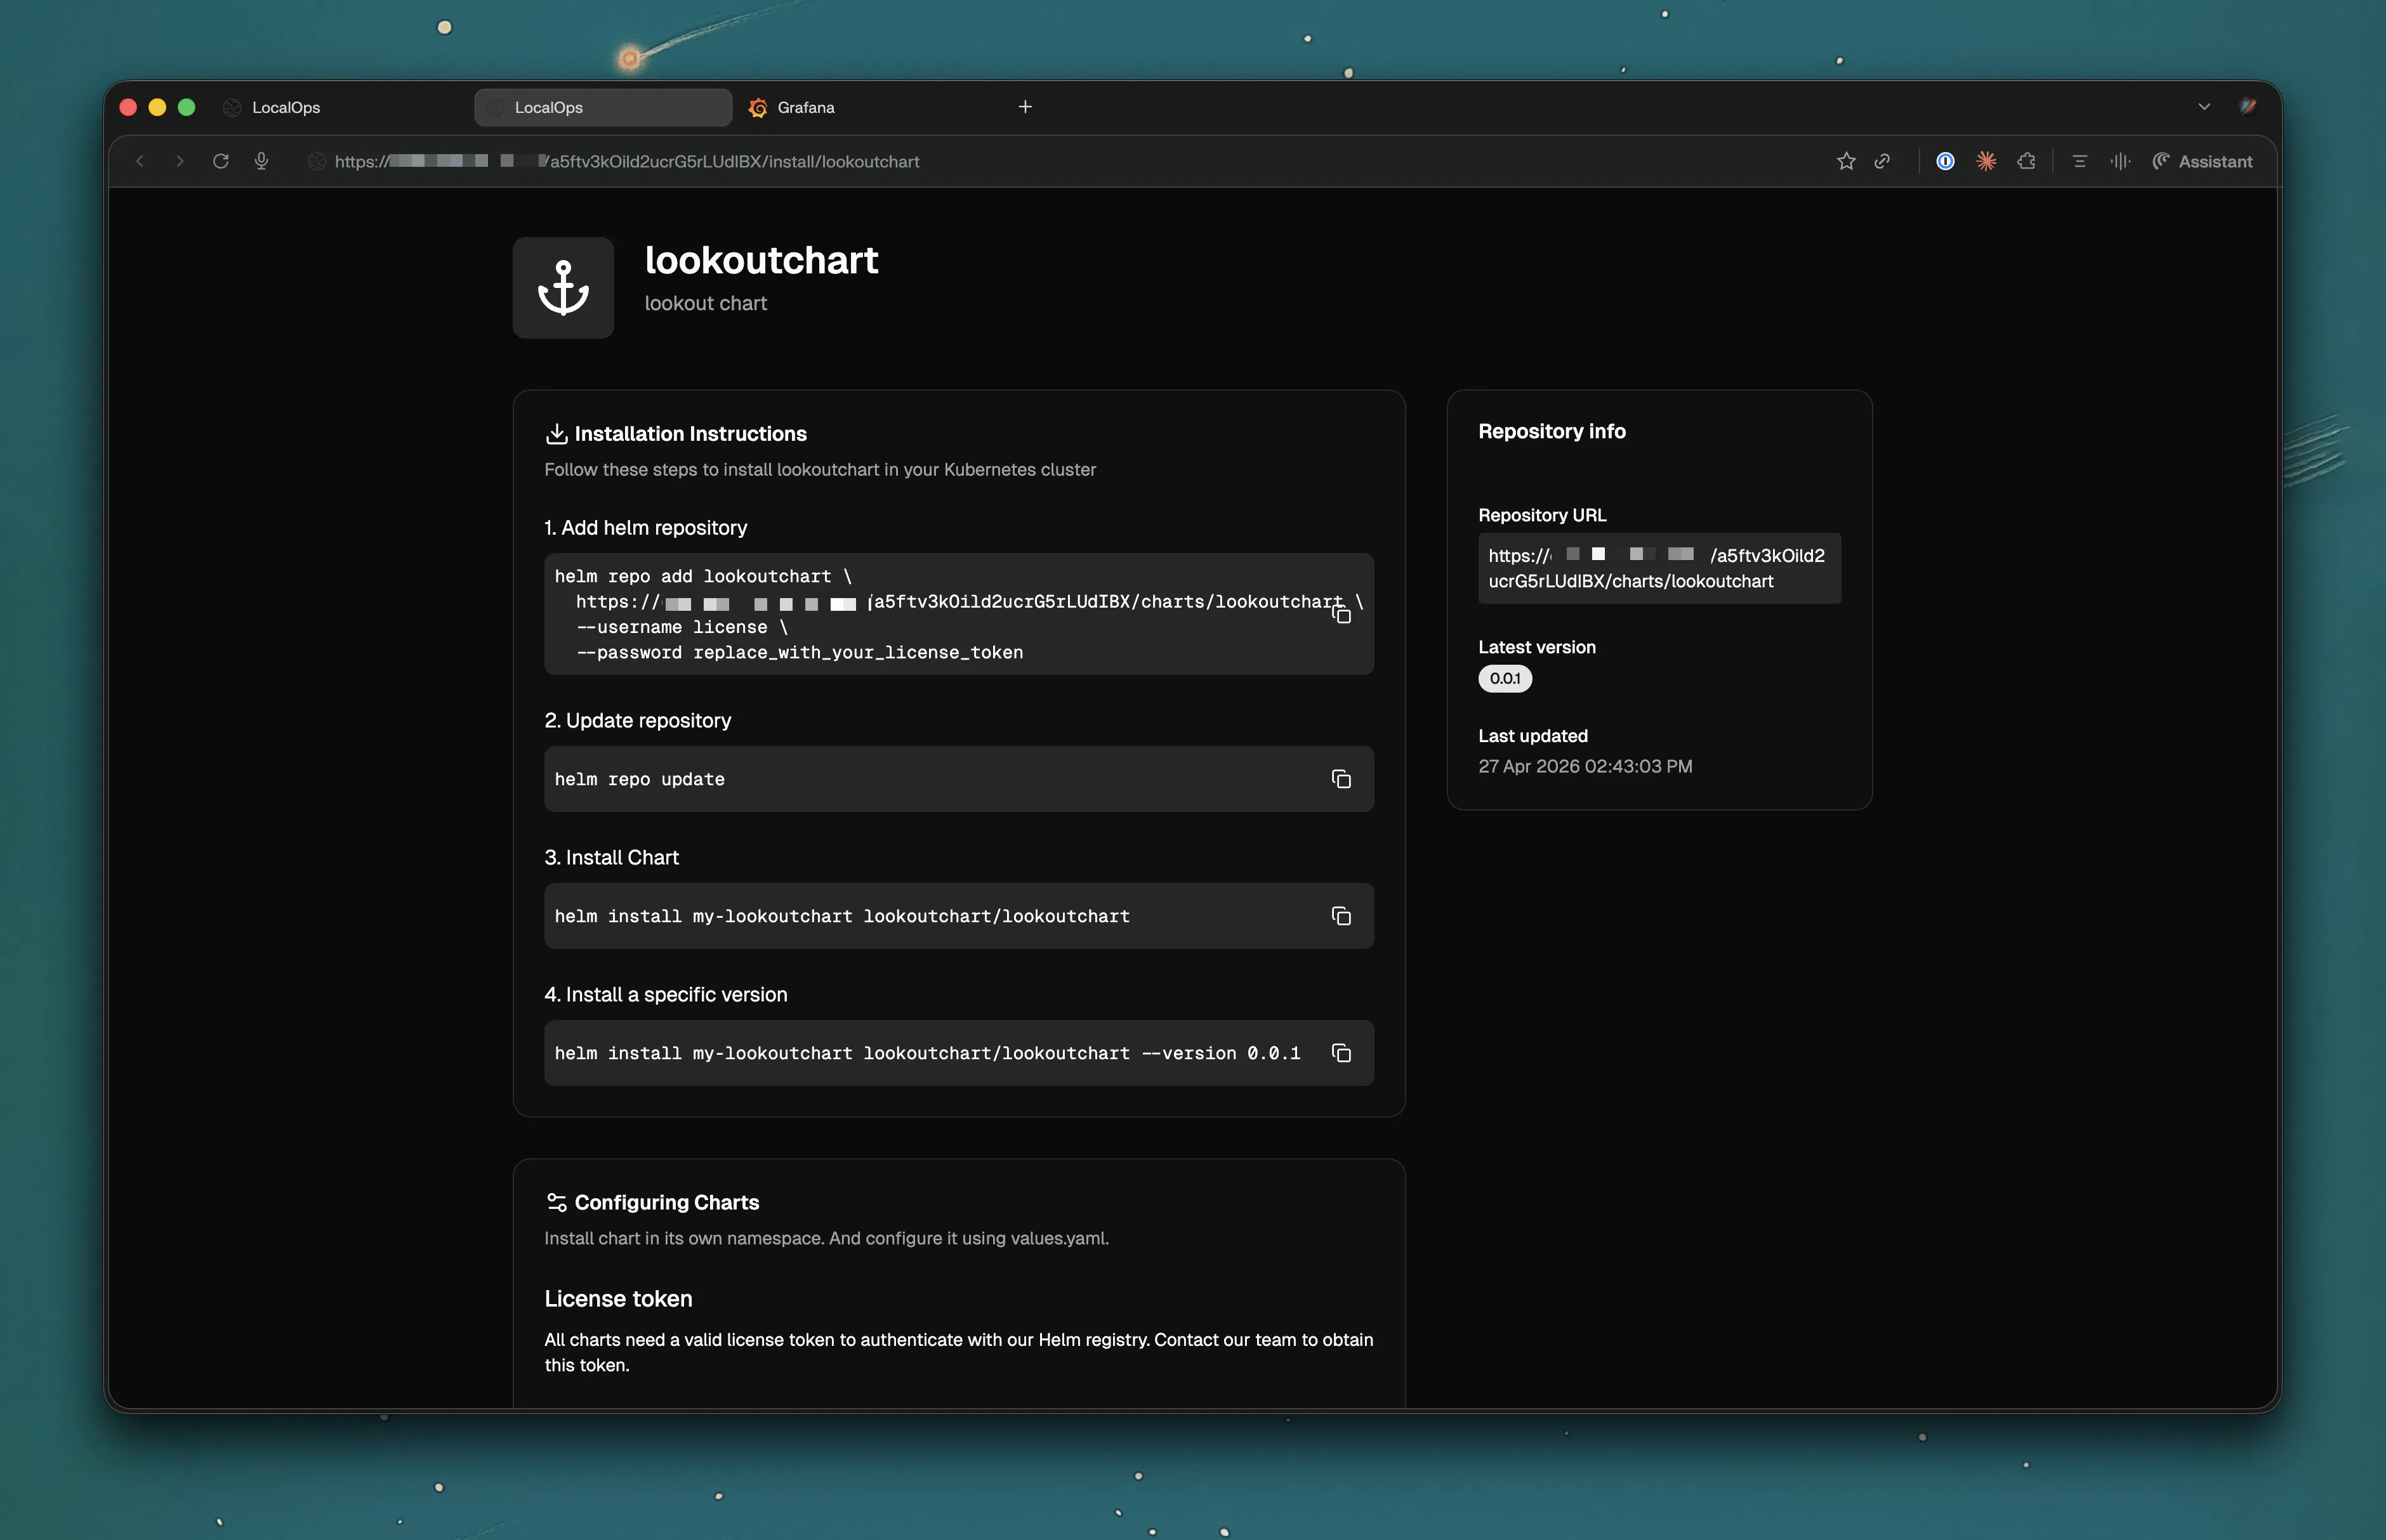Click the License token heading
The width and height of the screenshot is (2386, 1540).
click(x=618, y=1299)
